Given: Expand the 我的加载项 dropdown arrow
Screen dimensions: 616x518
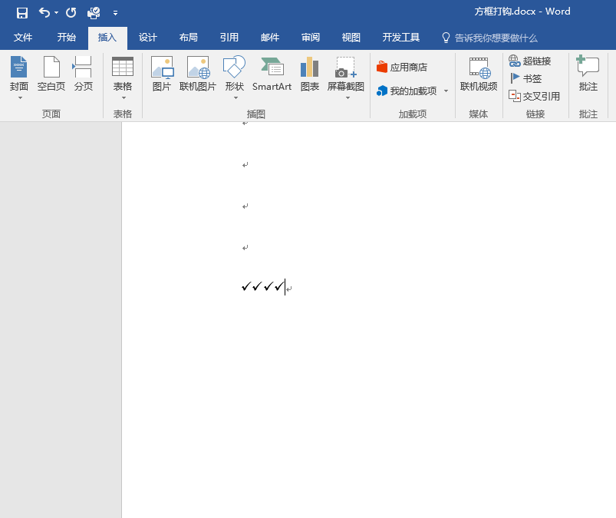Looking at the screenshot, I should click(x=446, y=91).
